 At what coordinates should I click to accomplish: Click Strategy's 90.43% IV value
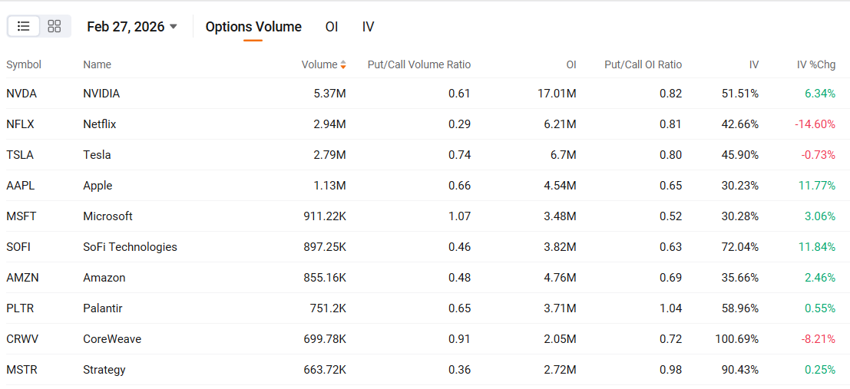pyautogui.click(x=741, y=370)
